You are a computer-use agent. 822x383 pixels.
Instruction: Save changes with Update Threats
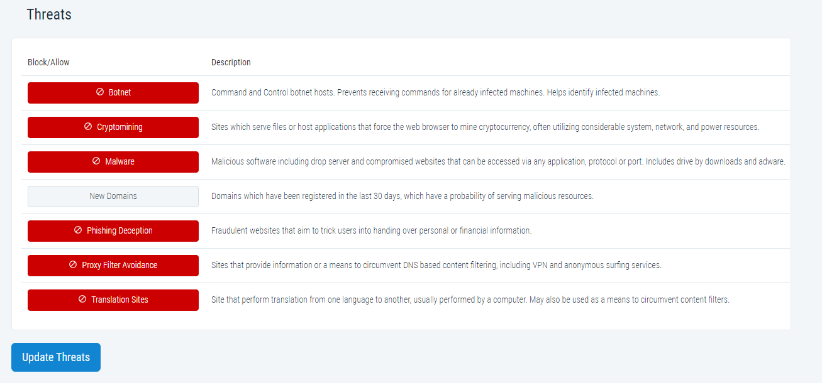coord(56,357)
